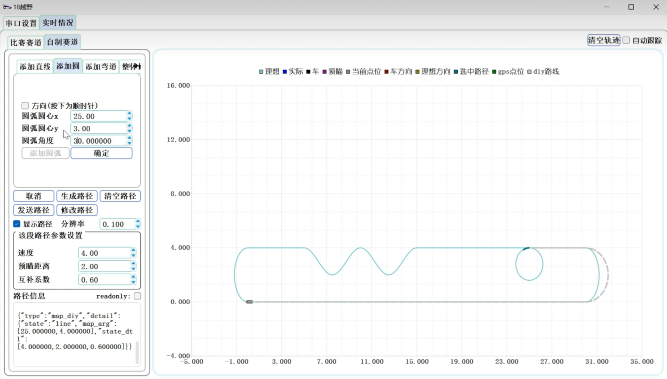The width and height of the screenshot is (667, 379).
Task: Click the 车 legend color marker
Action: [308, 72]
